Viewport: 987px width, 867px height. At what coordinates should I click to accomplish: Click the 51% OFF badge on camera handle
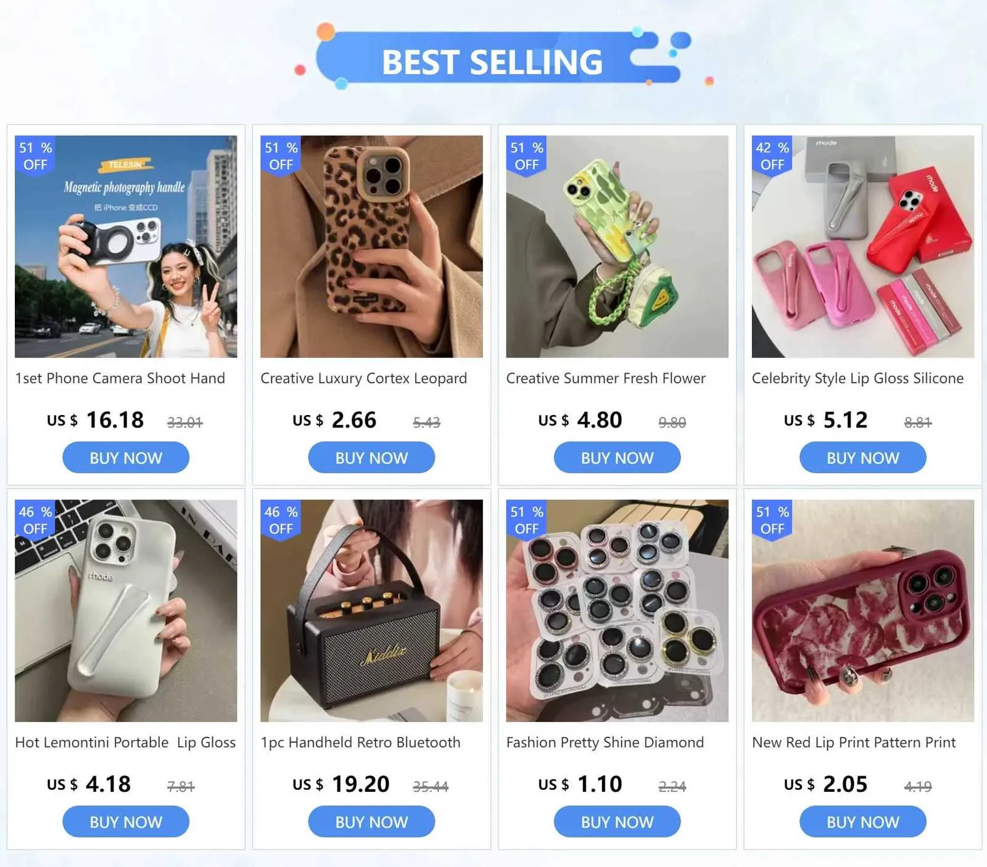[x=35, y=156]
